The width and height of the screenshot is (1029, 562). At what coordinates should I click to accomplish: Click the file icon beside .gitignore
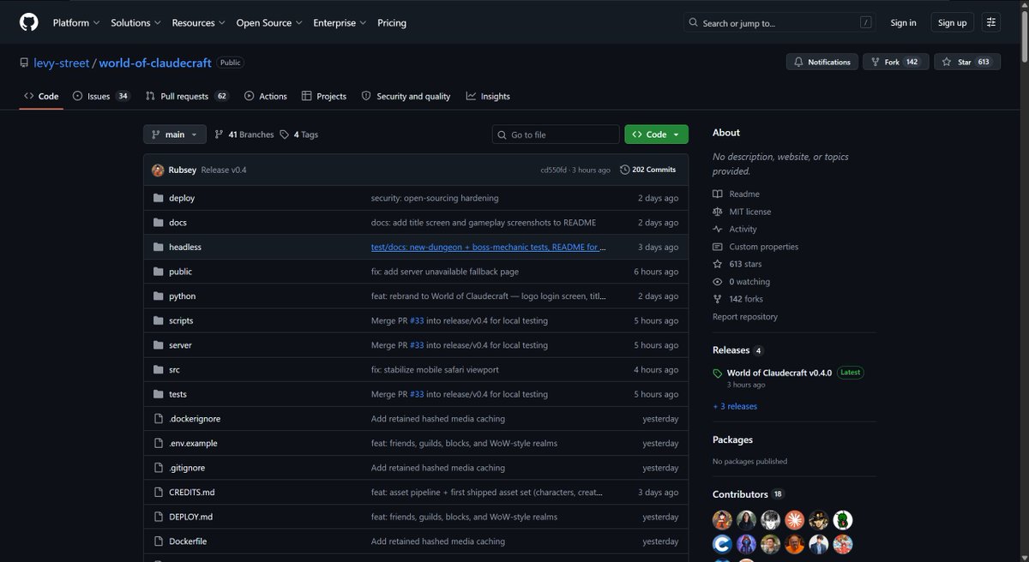158,468
